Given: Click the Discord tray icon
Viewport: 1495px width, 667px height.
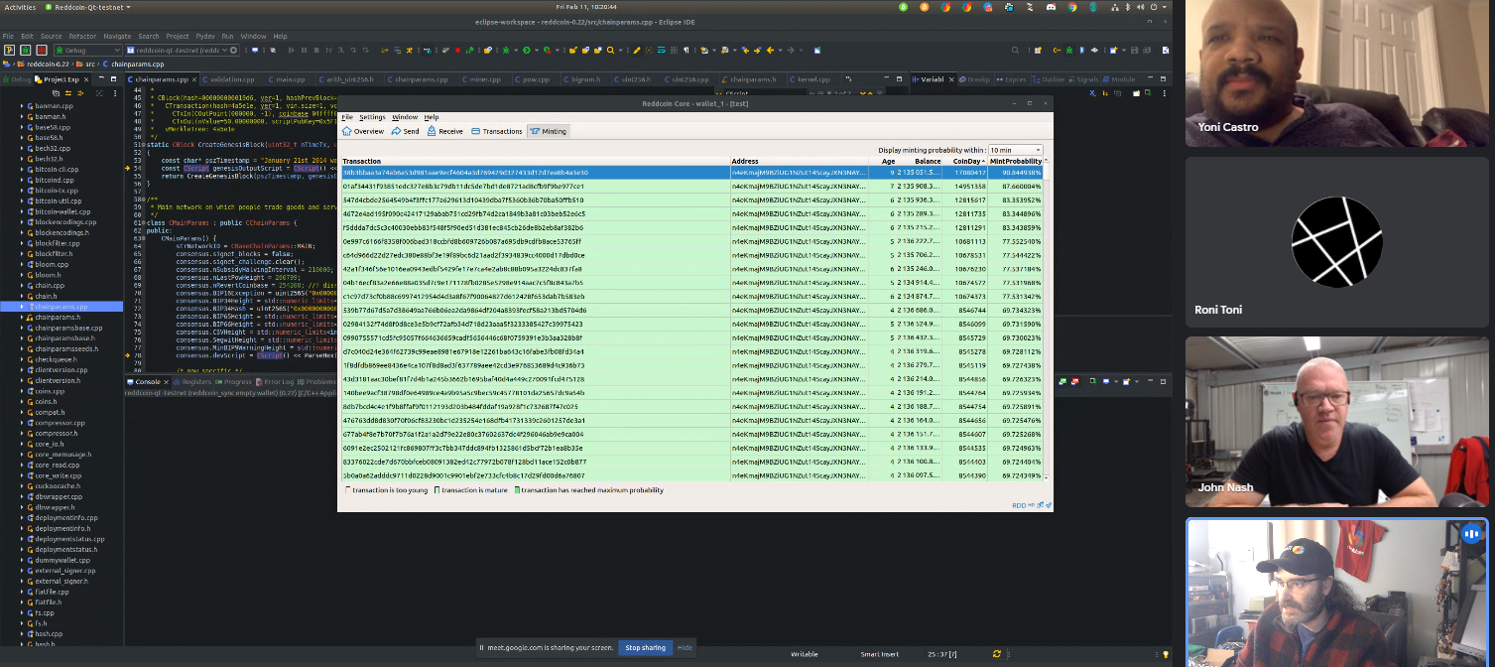Looking at the screenshot, I should [1051, 6].
